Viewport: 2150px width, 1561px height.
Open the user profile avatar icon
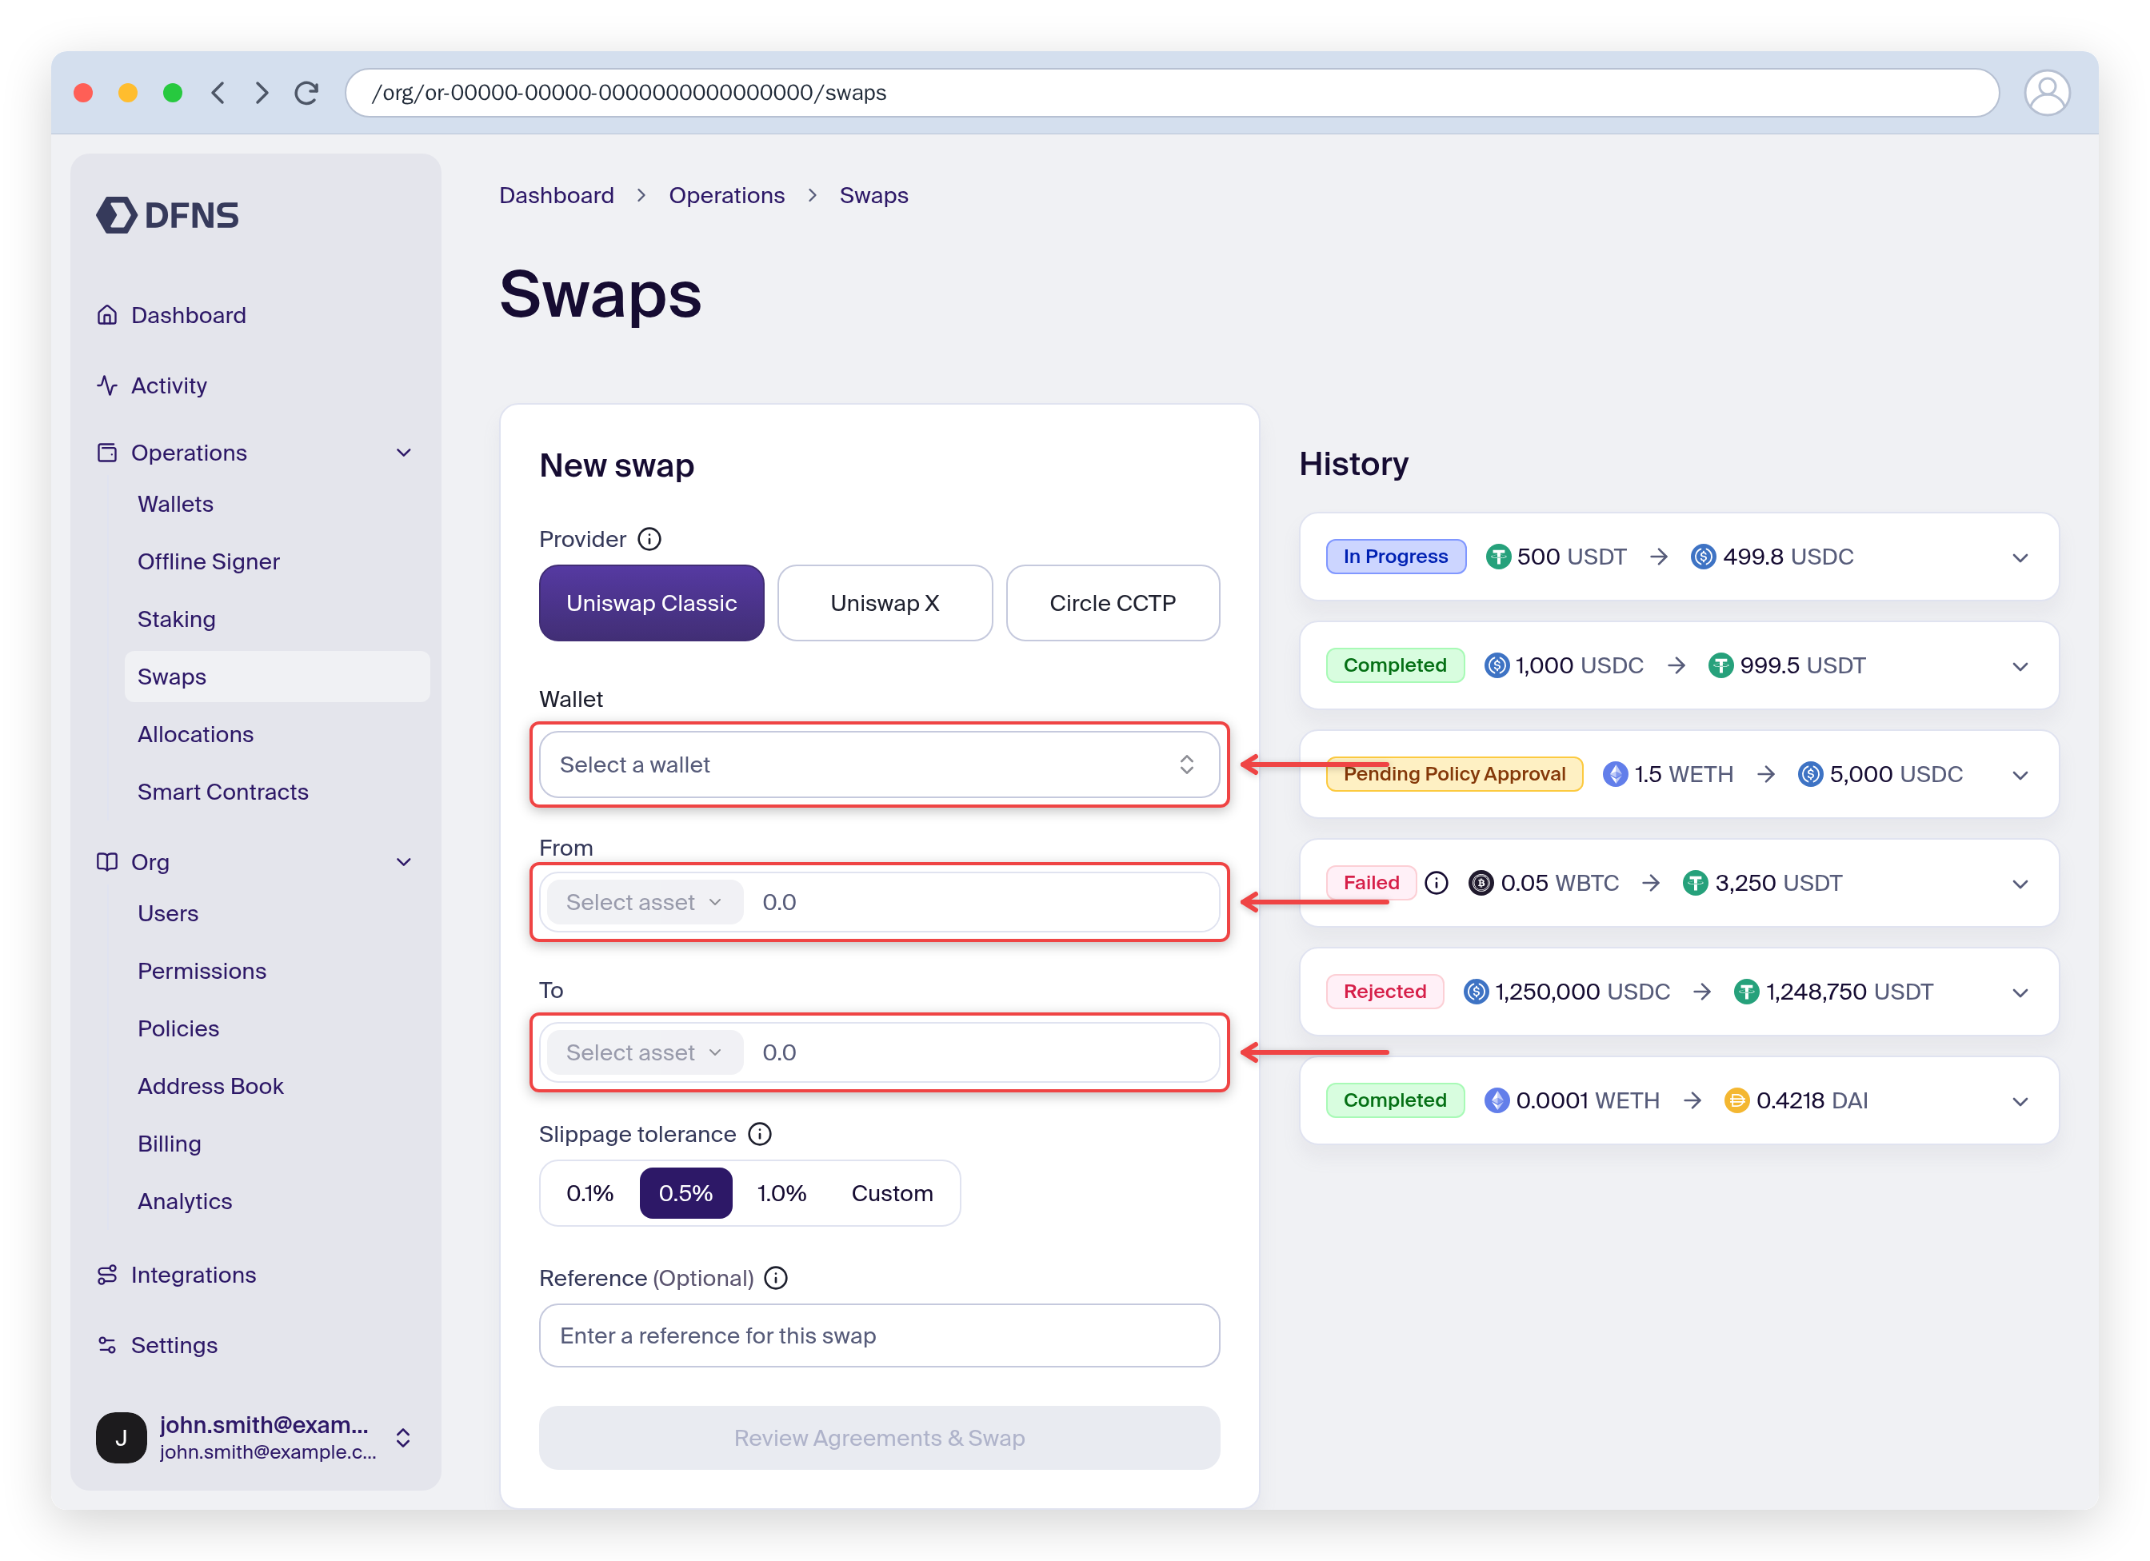tap(2046, 93)
